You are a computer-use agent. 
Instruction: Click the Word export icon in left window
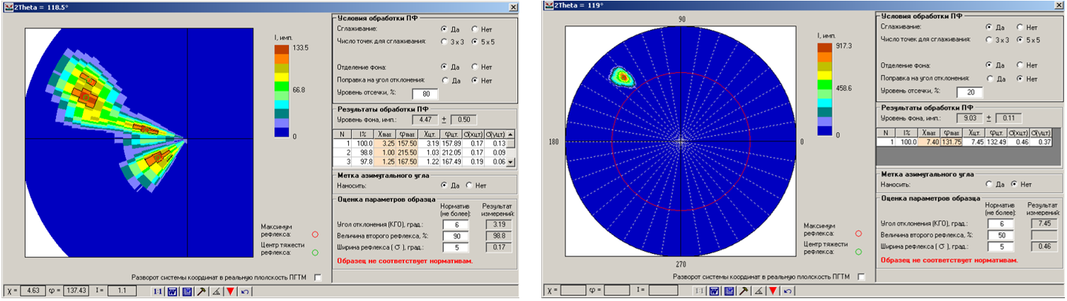click(172, 290)
